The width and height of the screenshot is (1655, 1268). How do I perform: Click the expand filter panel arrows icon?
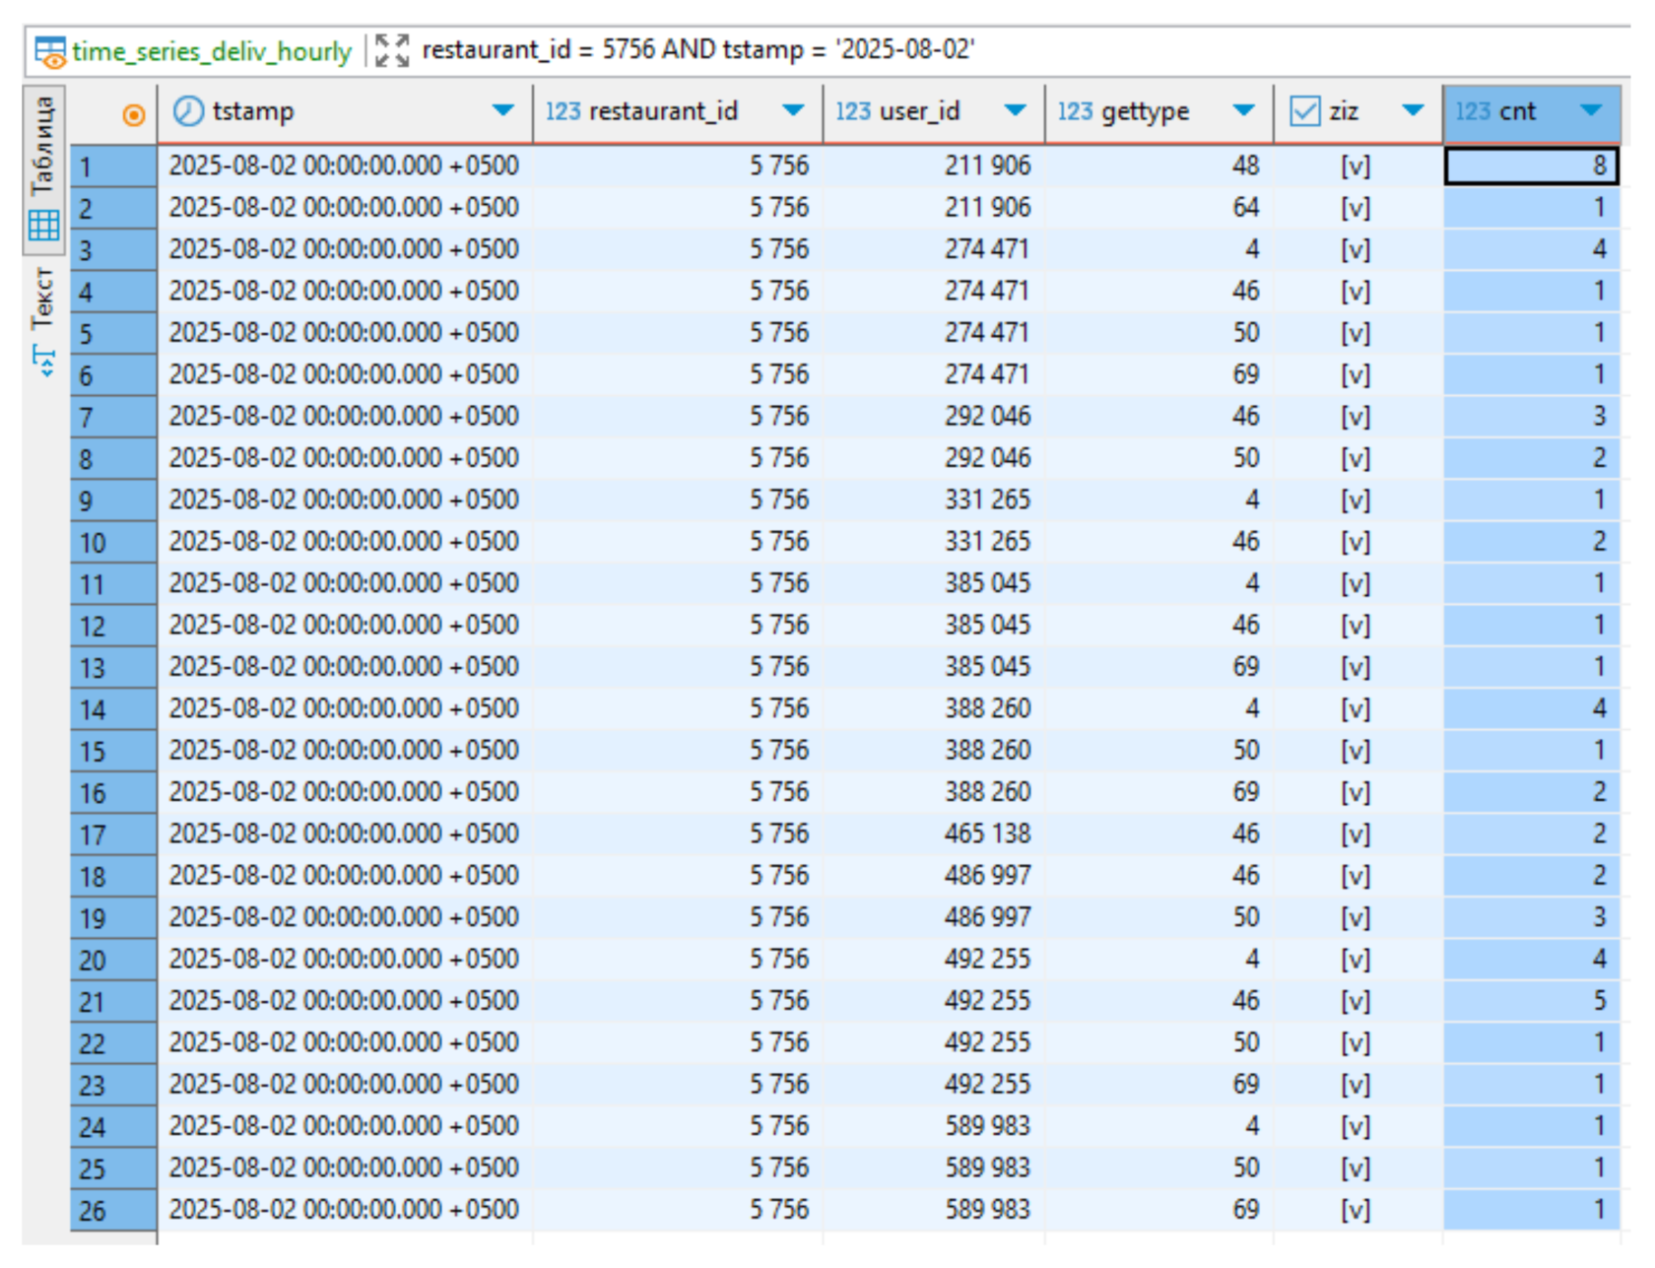pos(392,50)
